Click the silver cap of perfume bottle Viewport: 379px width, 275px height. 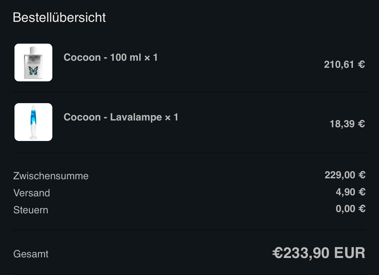click(x=33, y=50)
